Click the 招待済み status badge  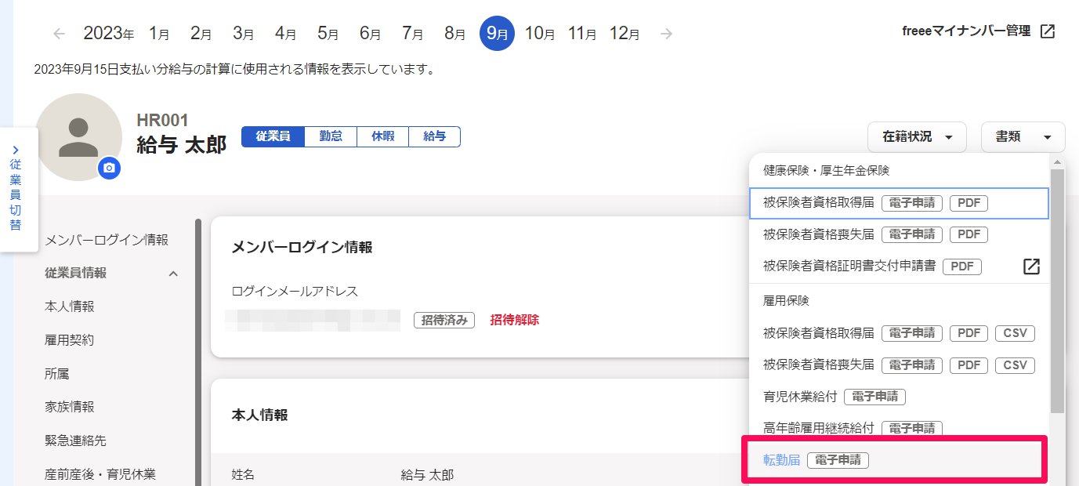(444, 320)
